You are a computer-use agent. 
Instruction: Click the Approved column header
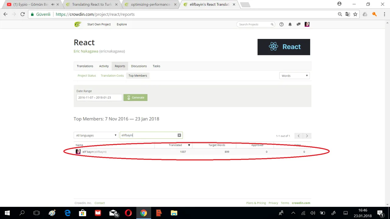point(257,145)
